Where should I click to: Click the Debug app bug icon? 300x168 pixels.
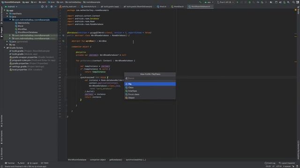(249, 2)
